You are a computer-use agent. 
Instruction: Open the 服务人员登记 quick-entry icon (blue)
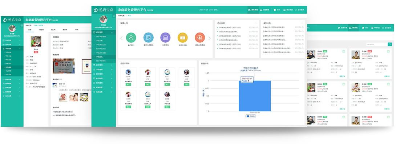(148, 38)
